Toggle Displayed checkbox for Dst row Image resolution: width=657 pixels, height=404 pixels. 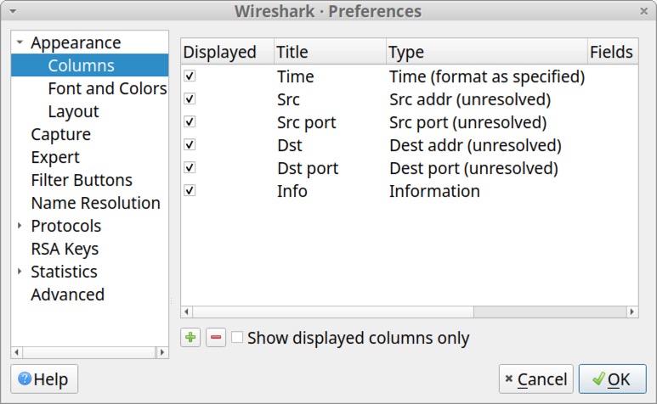coord(190,144)
